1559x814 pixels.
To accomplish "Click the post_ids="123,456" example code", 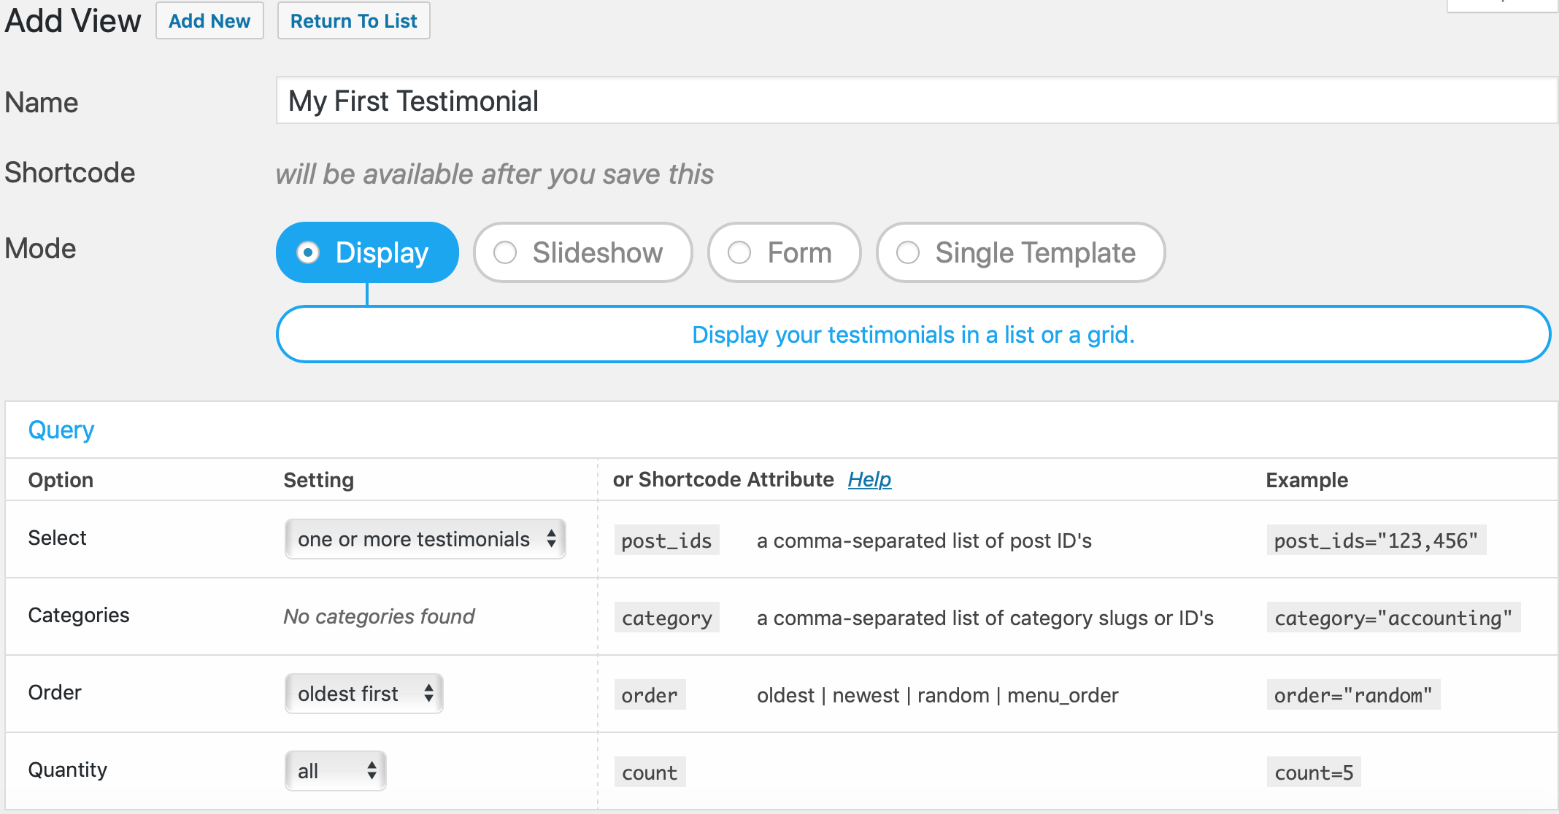I will coord(1376,540).
